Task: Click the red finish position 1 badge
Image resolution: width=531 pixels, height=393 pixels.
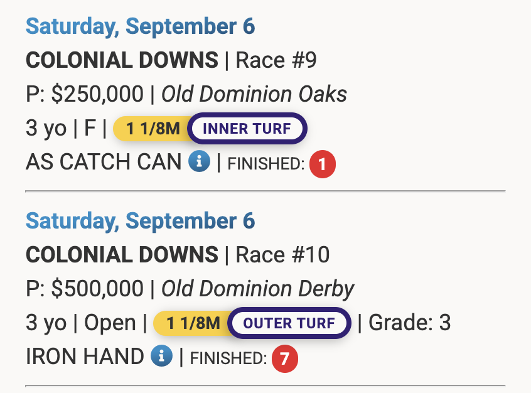Action: click(x=323, y=165)
